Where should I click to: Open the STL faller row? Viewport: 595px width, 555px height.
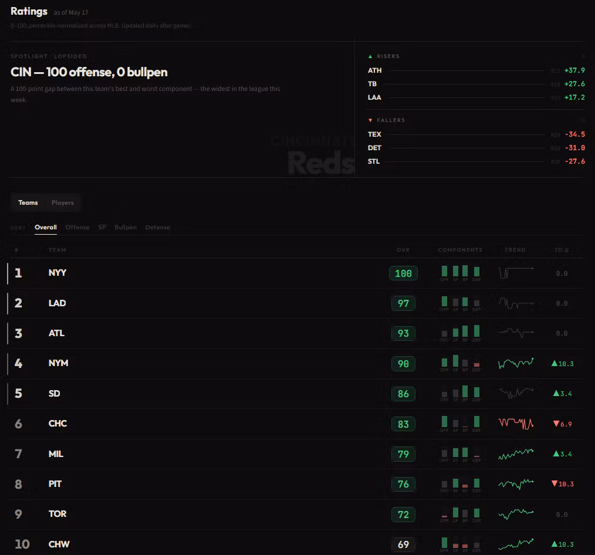(476, 161)
